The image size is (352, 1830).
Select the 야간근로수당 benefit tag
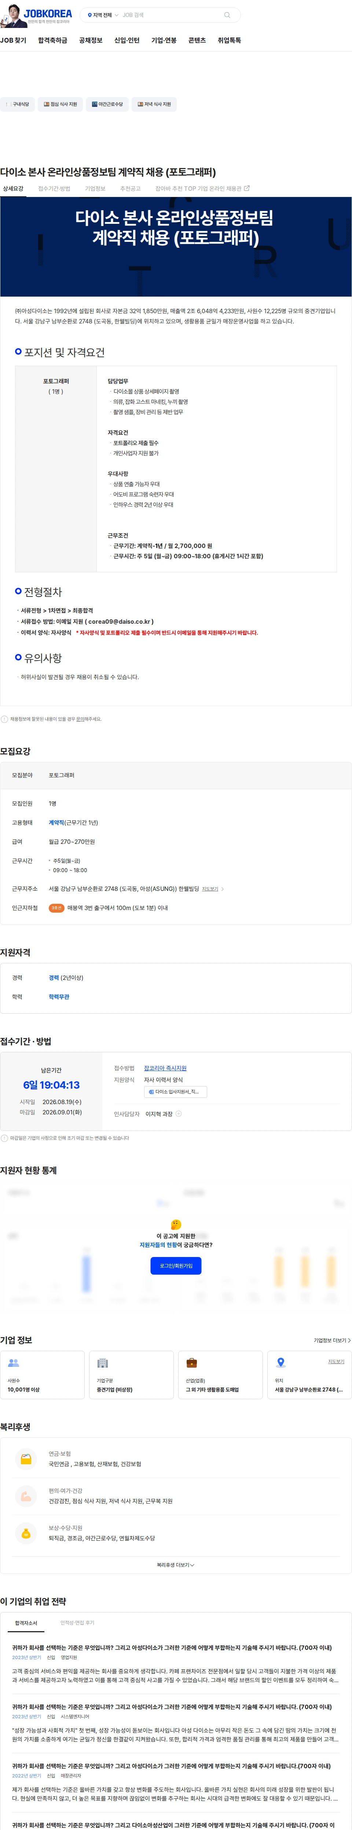point(107,104)
